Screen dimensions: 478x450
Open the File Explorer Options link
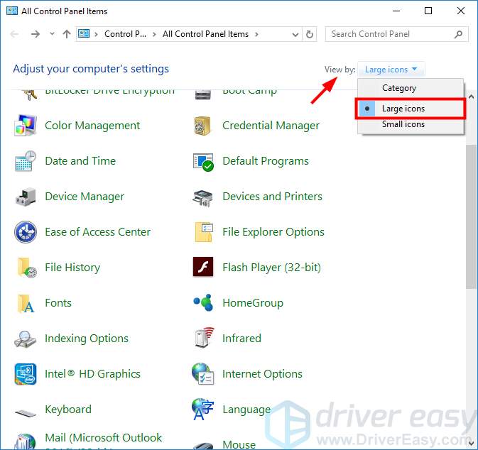[x=273, y=232]
